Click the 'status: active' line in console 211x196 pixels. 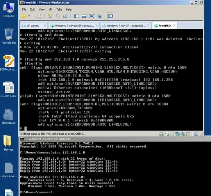coord(54,92)
